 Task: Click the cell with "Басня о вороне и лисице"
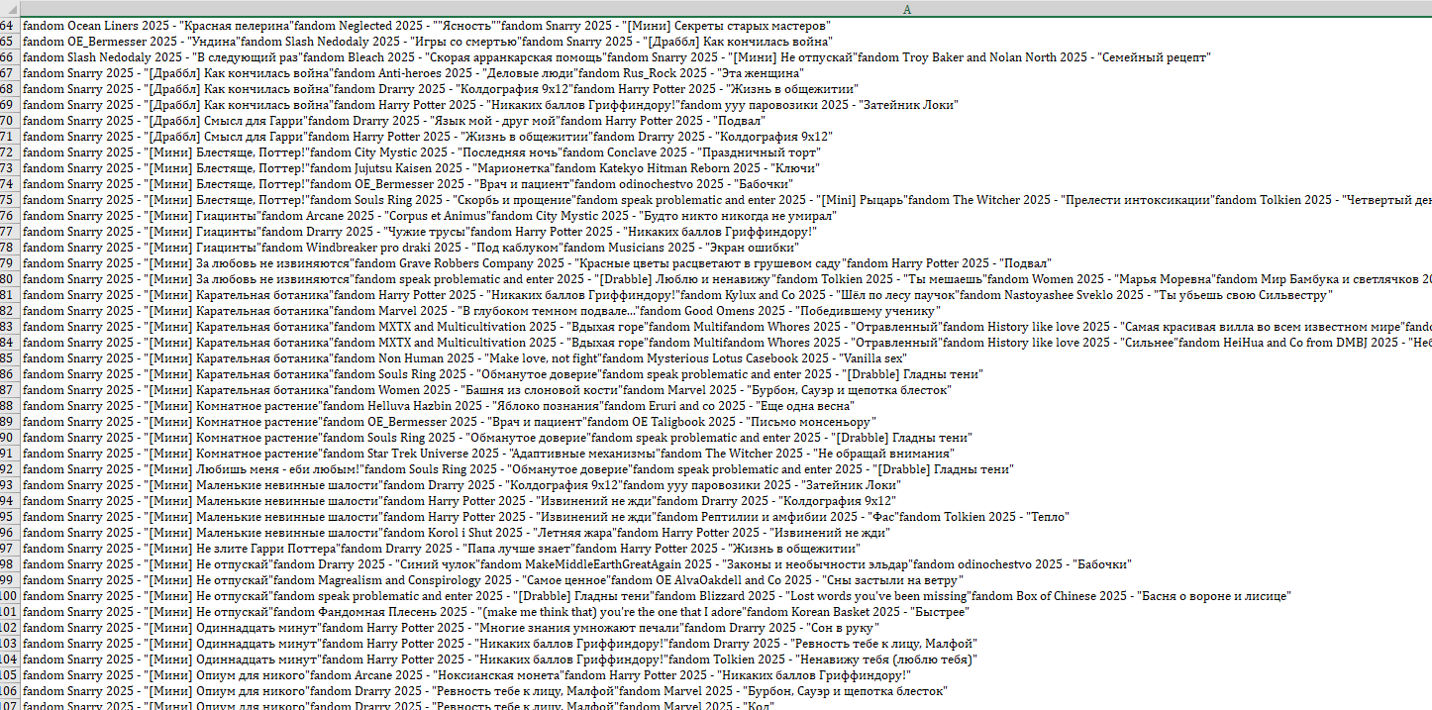pos(725,596)
